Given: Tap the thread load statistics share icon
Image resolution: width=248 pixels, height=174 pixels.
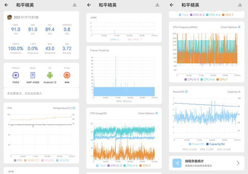Looking at the screenshot, I should (177, 163).
